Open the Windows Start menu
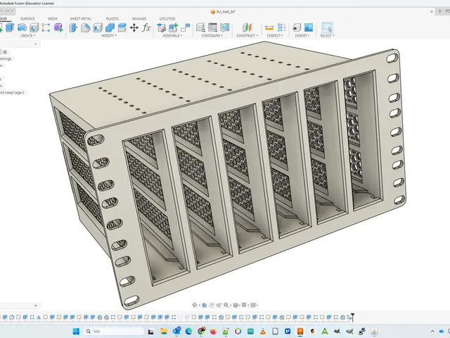The height and width of the screenshot is (338, 450). [x=76, y=332]
